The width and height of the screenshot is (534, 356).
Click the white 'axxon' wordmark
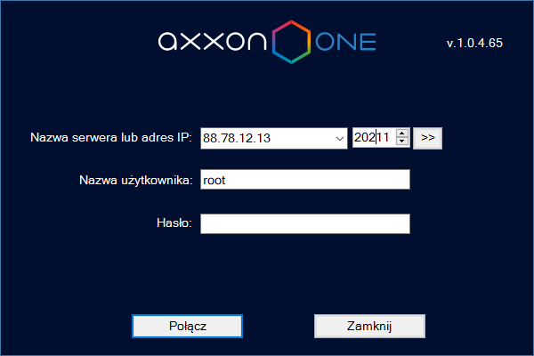tap(212, 42)
